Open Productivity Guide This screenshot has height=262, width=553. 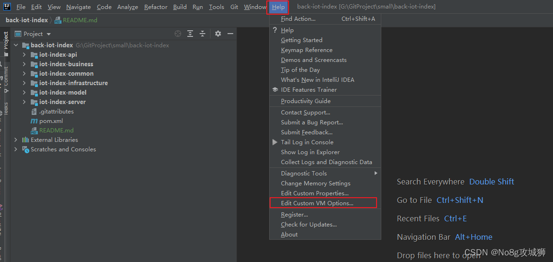click(325, 101)
